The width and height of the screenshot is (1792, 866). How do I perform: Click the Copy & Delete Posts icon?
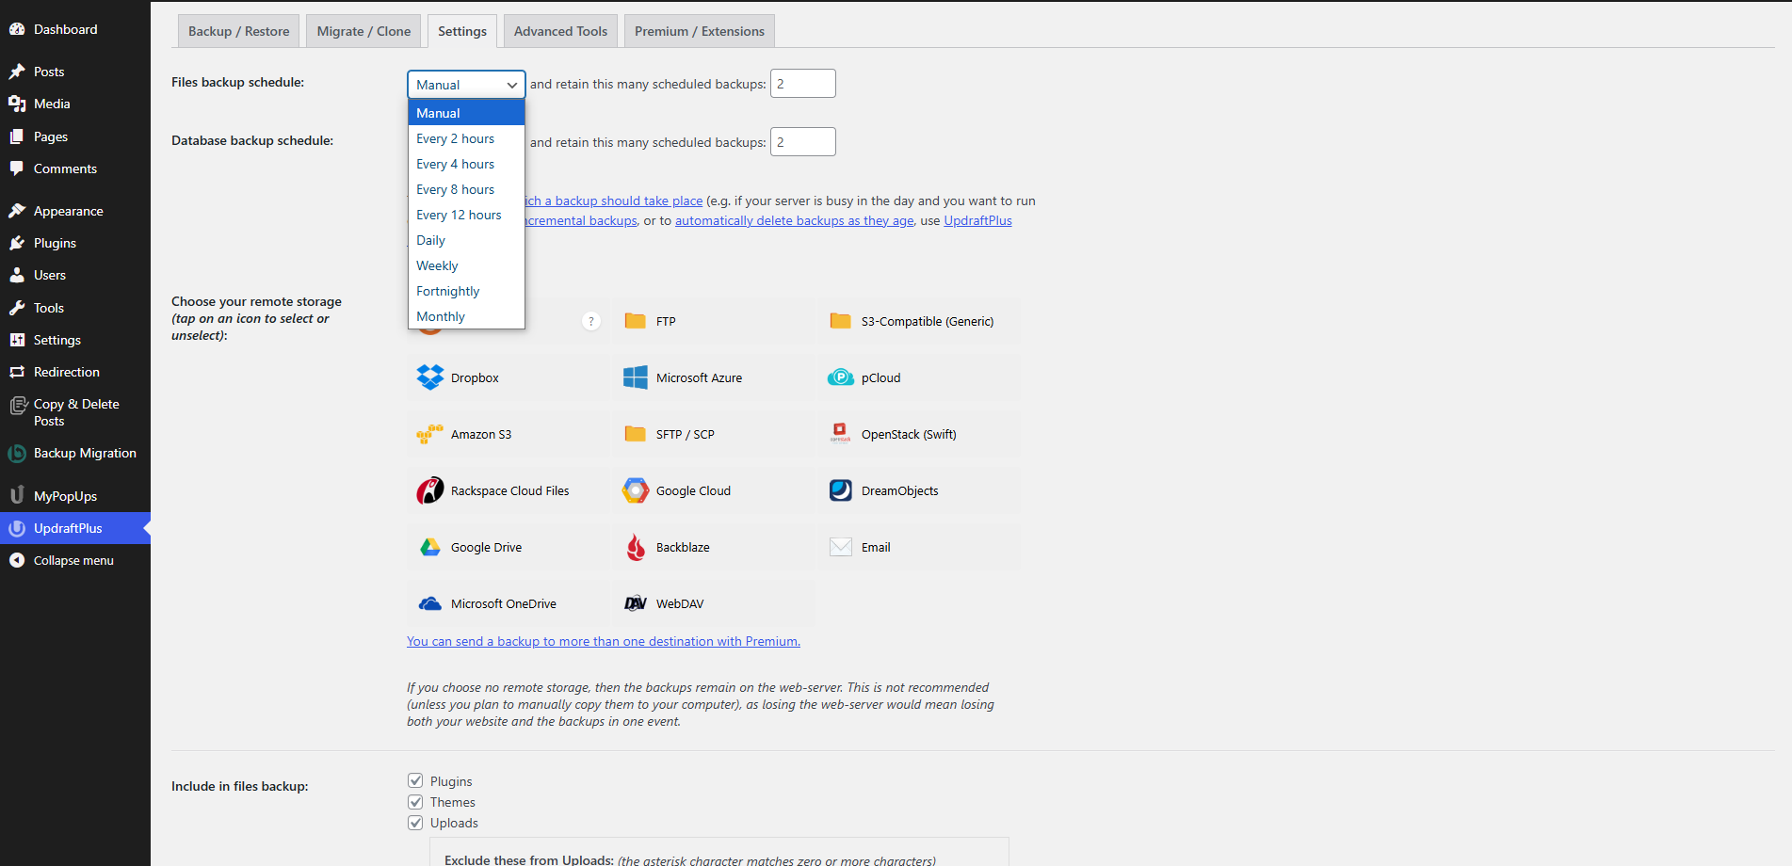[17, 405]
